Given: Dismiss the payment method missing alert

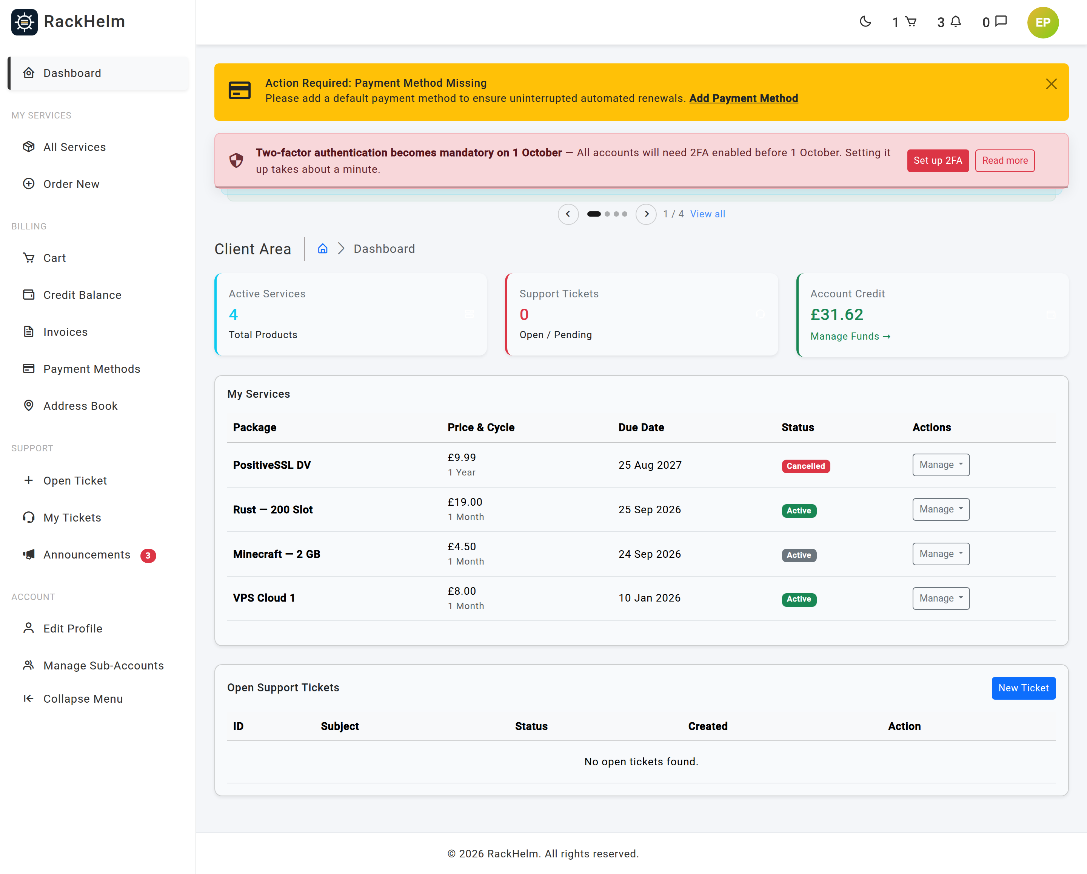Looking at the screenshot, I should pos(1051,84).
